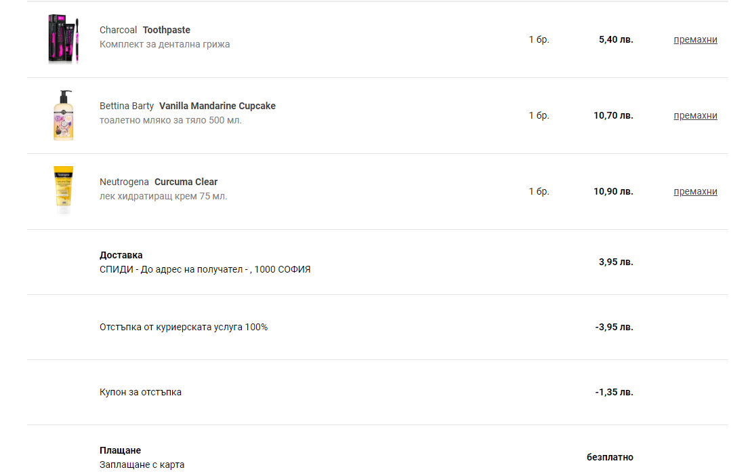
Task: Select the Доставка heading
Action: [121, 255]
